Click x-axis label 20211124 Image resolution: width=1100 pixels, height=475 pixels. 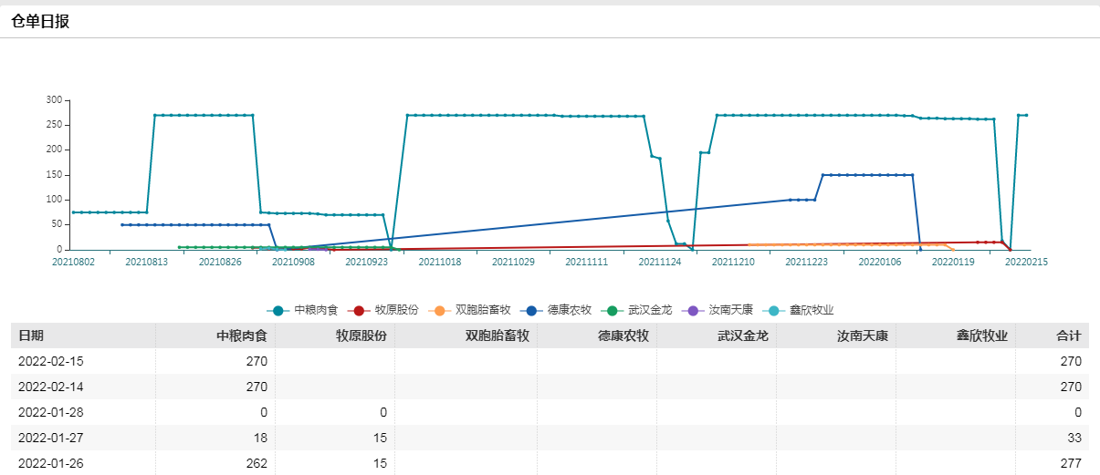pyautogui.click(x=659, y=262)
